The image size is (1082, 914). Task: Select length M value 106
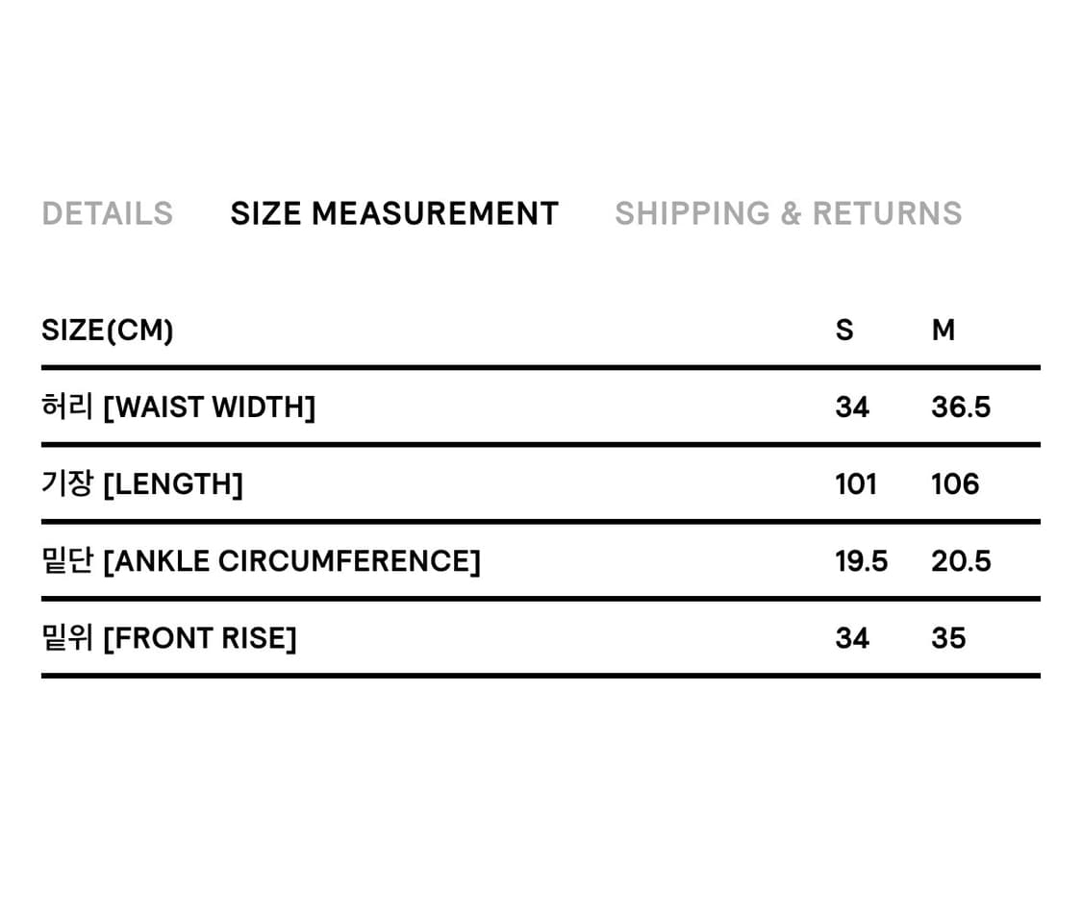[x=954, y=484]
